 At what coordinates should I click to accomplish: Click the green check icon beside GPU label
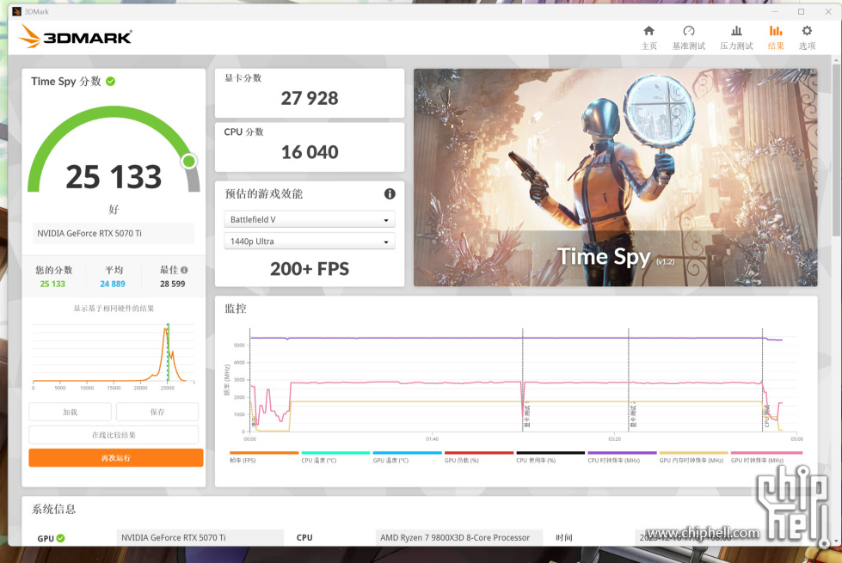[x=61, y=538]
